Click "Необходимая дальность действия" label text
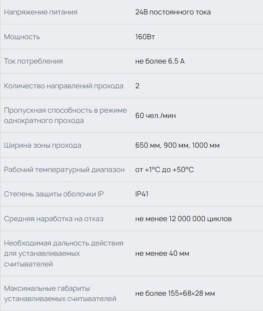 pyautogui.click(x=64, y=243)
